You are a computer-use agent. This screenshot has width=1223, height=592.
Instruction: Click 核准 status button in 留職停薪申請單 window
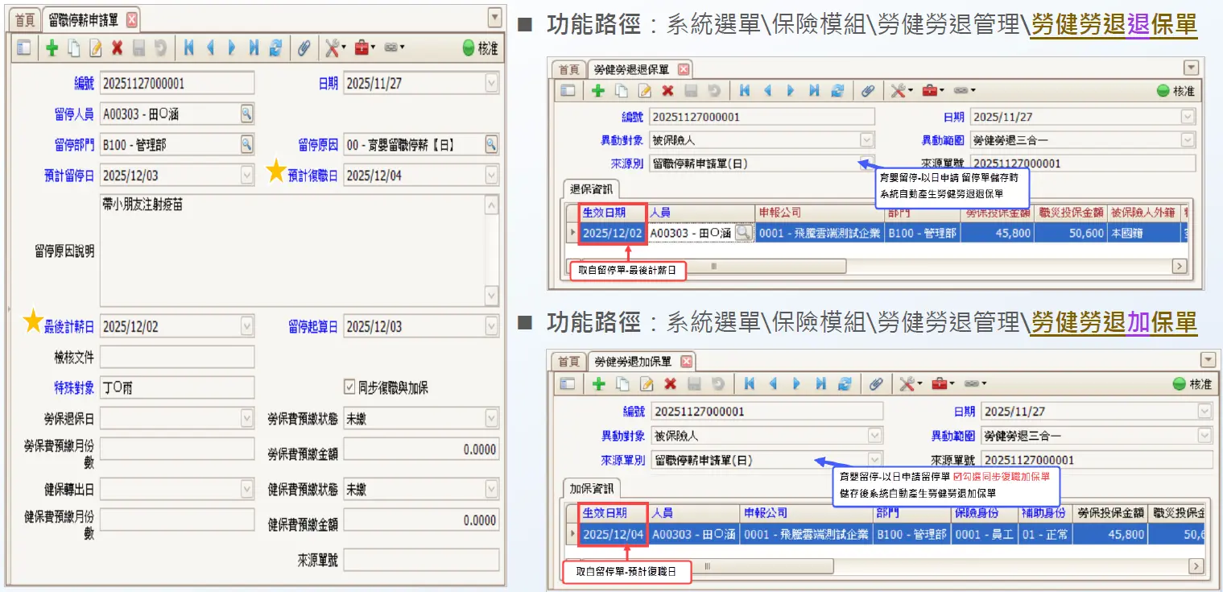tap(481, 48)
